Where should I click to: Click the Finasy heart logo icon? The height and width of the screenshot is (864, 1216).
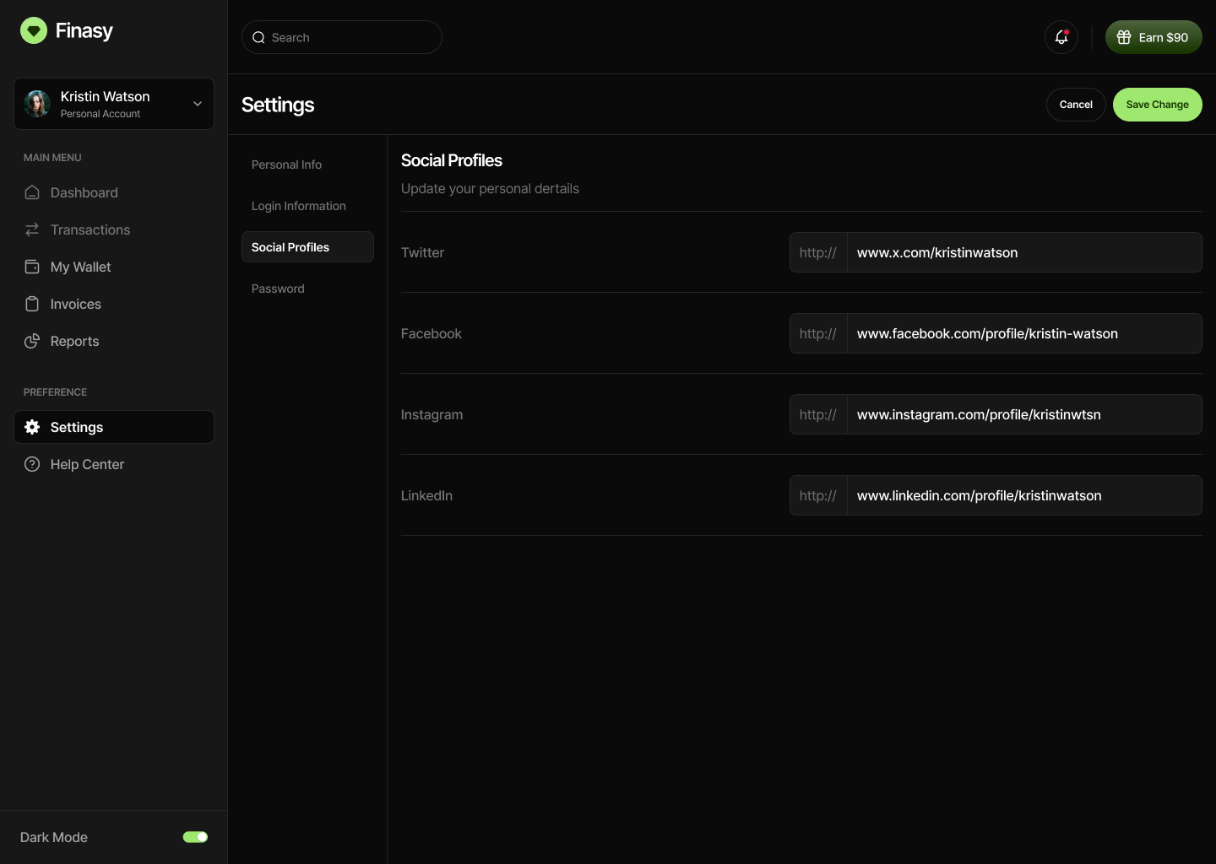(x=34, y=31)
